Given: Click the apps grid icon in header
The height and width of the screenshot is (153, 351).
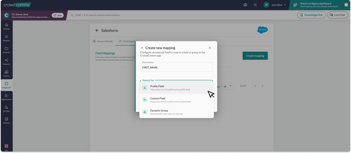Looking at the screenshot, I should [255, 5].
